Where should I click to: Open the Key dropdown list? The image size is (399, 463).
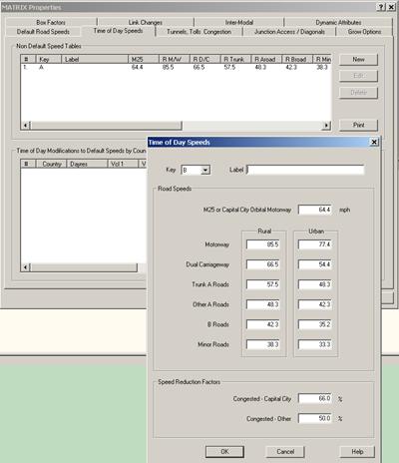tap(205, 170)
